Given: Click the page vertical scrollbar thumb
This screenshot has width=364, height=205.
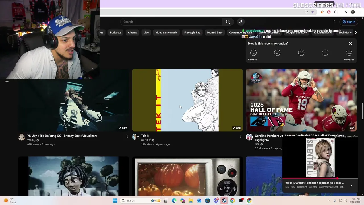Looking at the screenshot, I should point(362,111).
